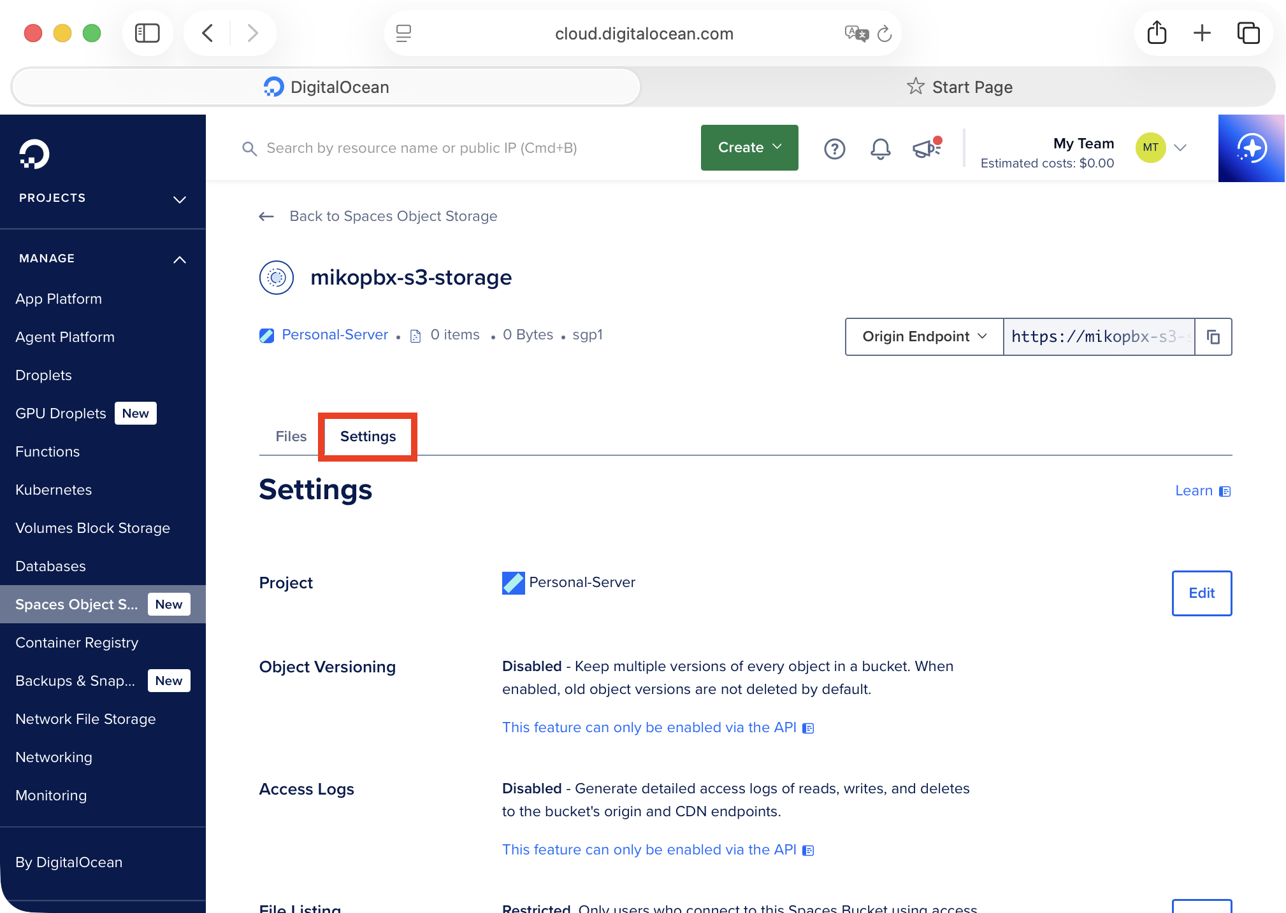
Task: Open the Safari tab overview icon
Action: pos(1248,33)
